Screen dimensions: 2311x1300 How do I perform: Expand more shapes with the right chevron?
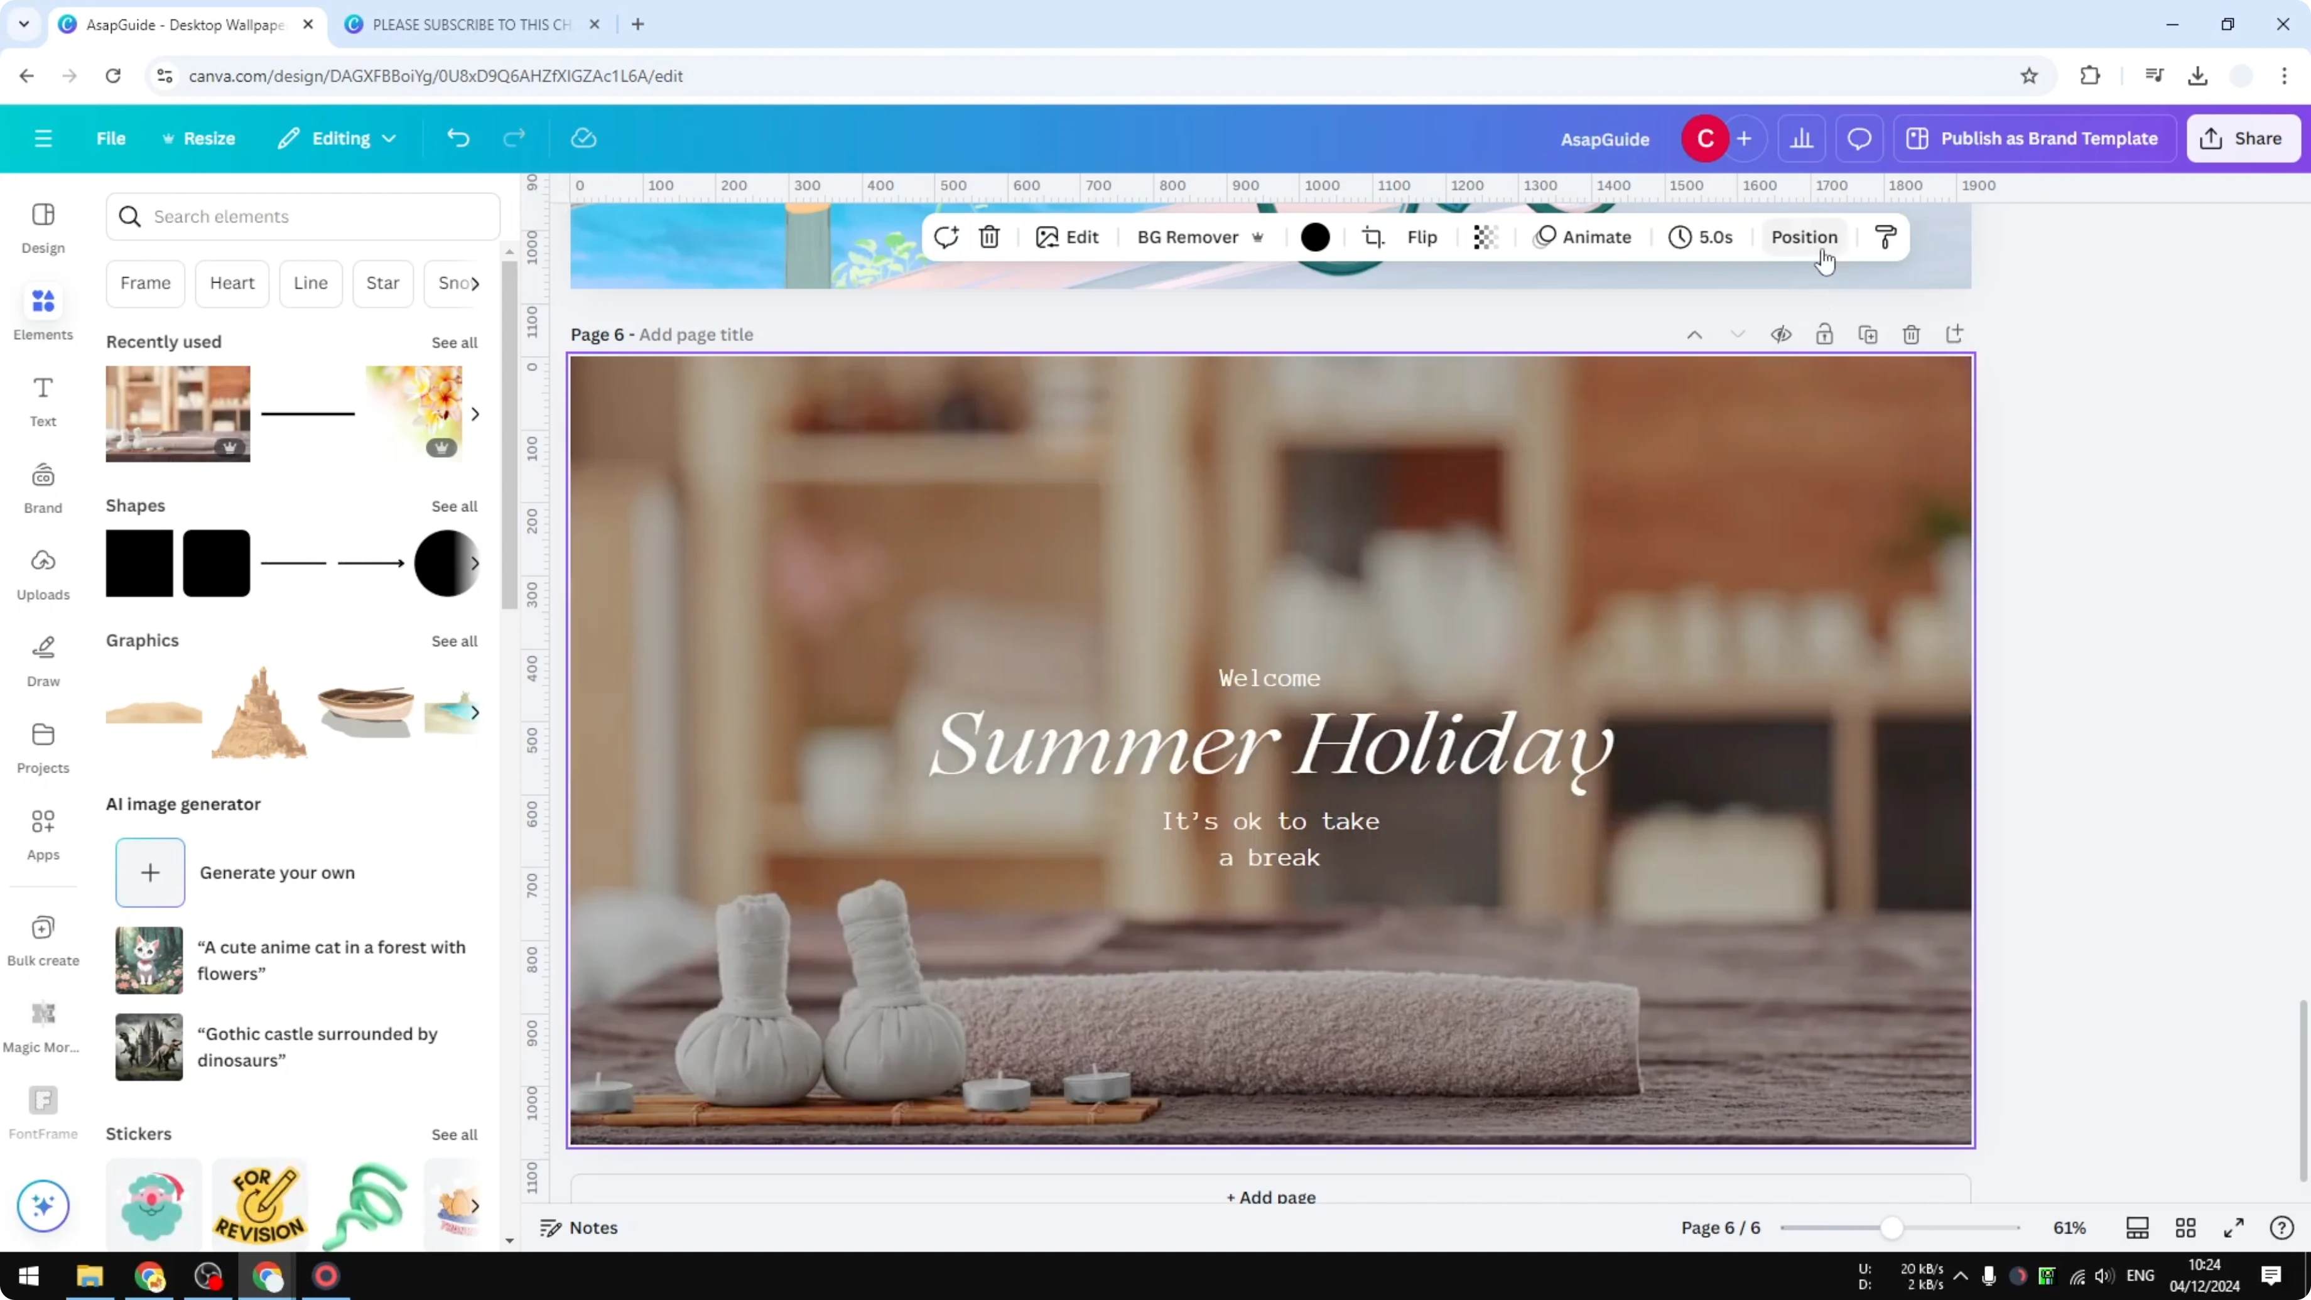click(475, 563)
